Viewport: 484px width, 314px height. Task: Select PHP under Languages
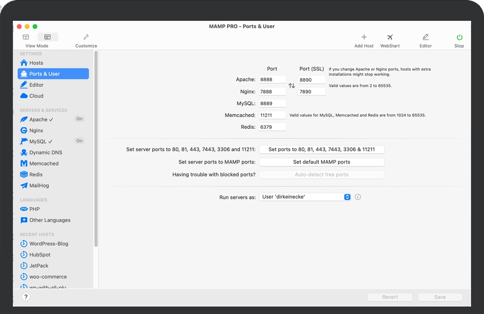[34, 209]
